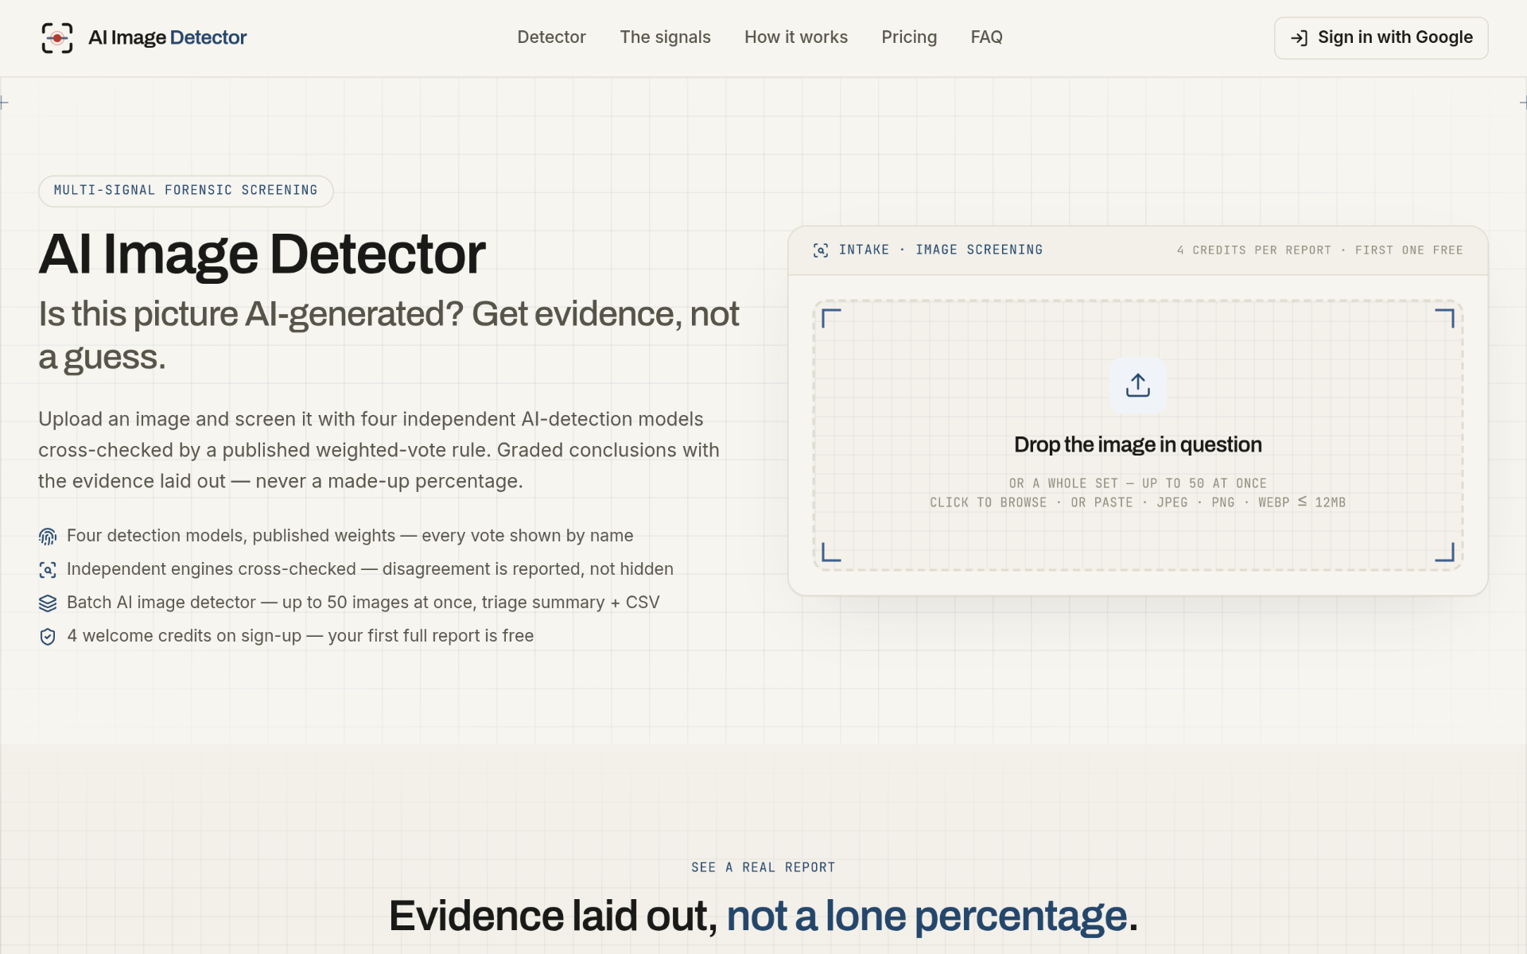Click the AI Image Detector main heading
The height and width of the screenshot is (954, 1527).
(x=262, y=254)
